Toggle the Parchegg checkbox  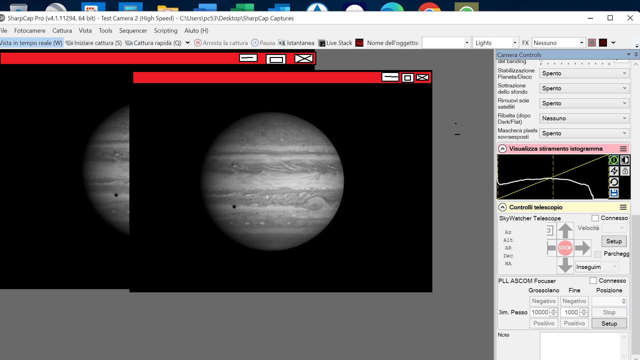(x=598, y=254)
